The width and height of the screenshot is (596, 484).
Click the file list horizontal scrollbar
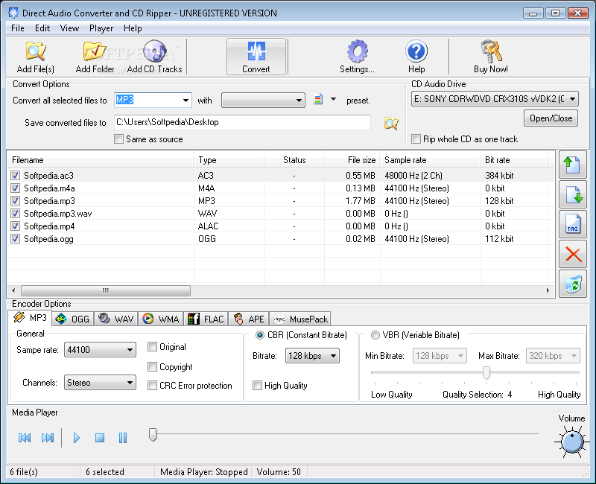(106, 290)
